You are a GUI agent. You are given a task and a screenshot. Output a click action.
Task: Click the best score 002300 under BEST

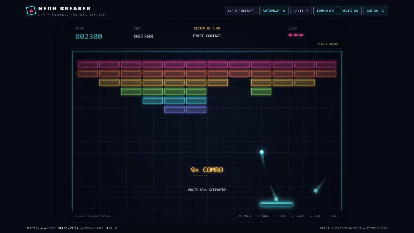click(144, 37)
